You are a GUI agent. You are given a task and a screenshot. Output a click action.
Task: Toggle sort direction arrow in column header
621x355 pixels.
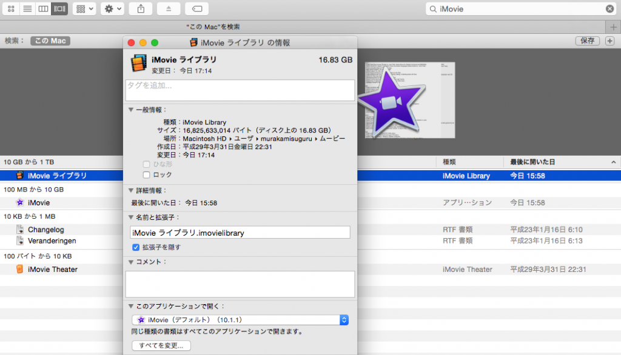tap(614, 162)
